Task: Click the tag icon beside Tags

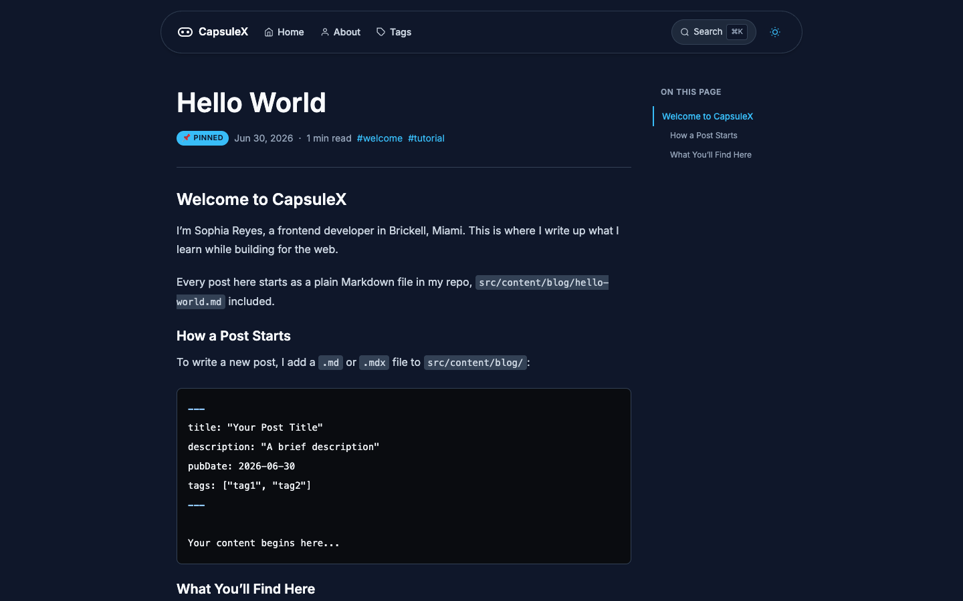Action: coord(381,32)
